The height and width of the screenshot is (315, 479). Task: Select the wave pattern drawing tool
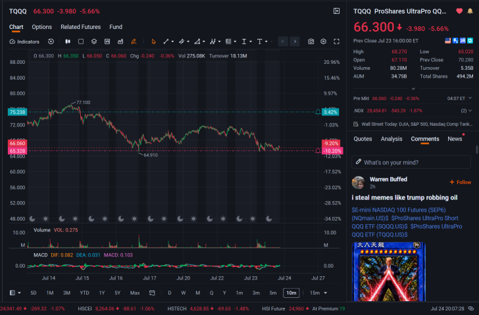(213, 42)
